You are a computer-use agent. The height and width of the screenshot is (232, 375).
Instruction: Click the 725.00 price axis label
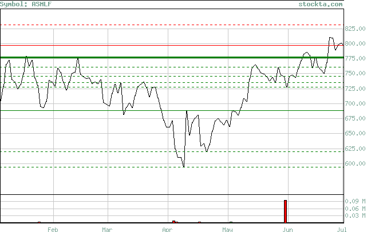click(355, 89)
